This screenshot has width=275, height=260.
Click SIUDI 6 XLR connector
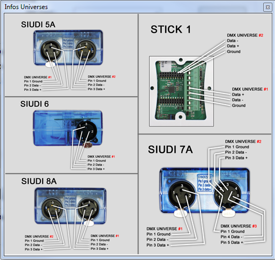click(x=86, y=130)
